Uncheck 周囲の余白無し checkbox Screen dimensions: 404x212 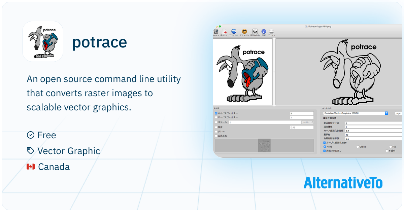click(325, 151)
